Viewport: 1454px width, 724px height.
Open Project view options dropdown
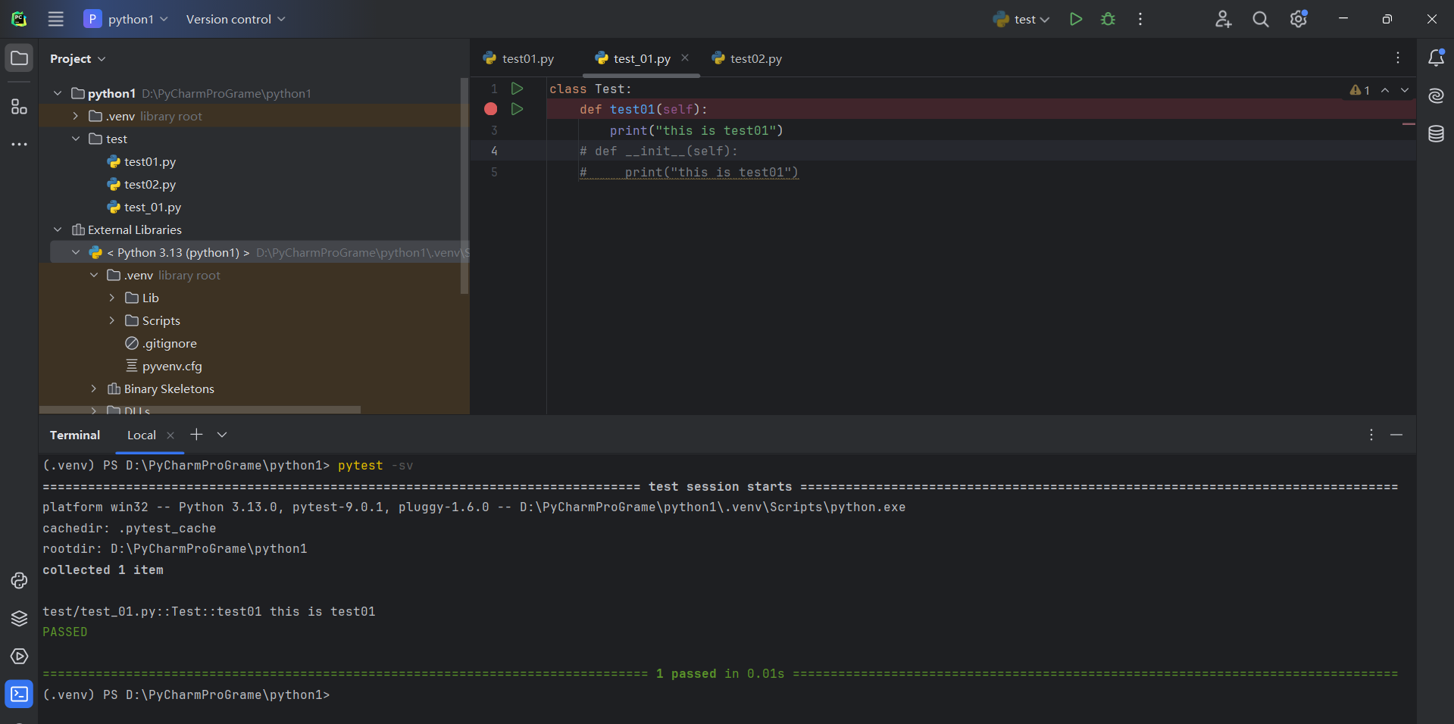pos(78,58)
